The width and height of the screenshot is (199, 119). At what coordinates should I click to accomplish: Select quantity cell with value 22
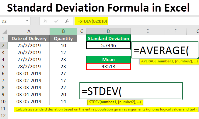(x=63, y=87)
